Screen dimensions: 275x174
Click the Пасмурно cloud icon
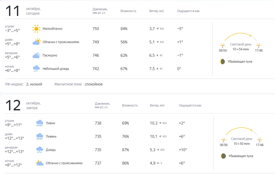point(36,55)
